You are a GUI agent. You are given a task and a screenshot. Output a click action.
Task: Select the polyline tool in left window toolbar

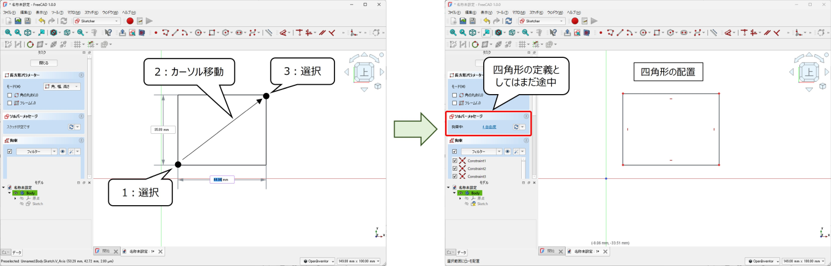coord(165,33)
